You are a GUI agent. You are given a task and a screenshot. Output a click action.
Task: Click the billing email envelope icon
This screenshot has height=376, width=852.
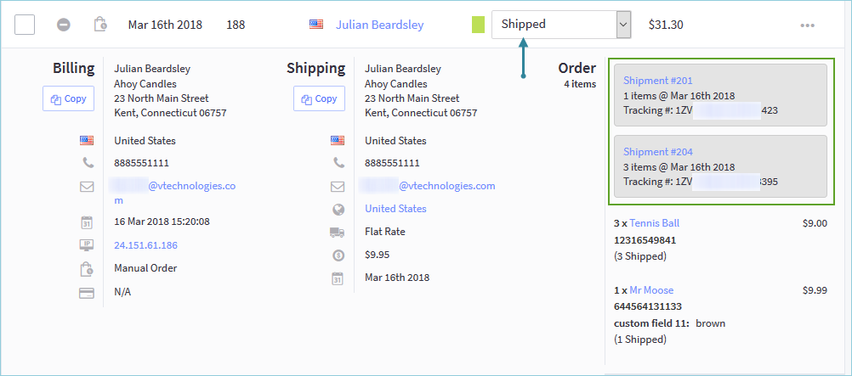(87, 187)
